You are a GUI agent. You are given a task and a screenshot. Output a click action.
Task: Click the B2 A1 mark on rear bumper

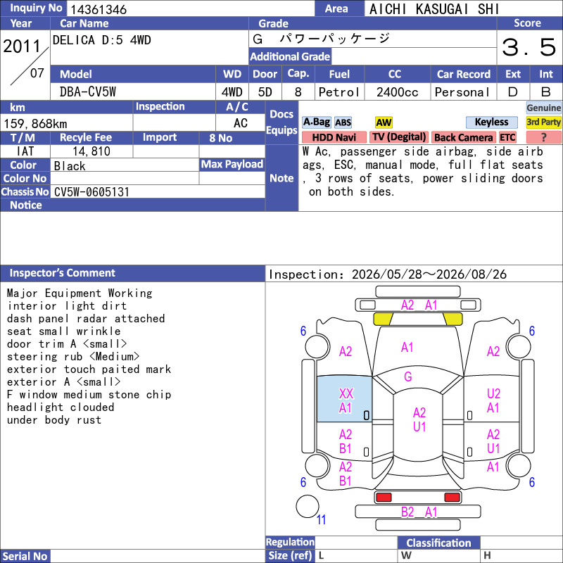(x=419, y=512)
